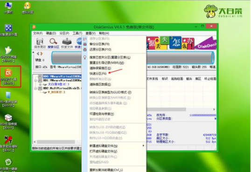Open the 硬盘(D) menu
The image size is (251, 172).
(x=51, y=33)
